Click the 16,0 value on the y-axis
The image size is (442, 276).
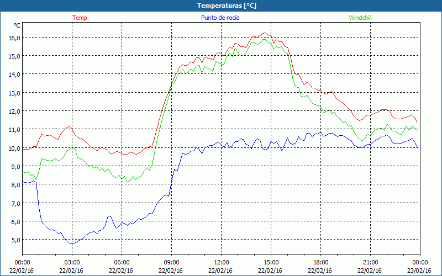[14, 38]
